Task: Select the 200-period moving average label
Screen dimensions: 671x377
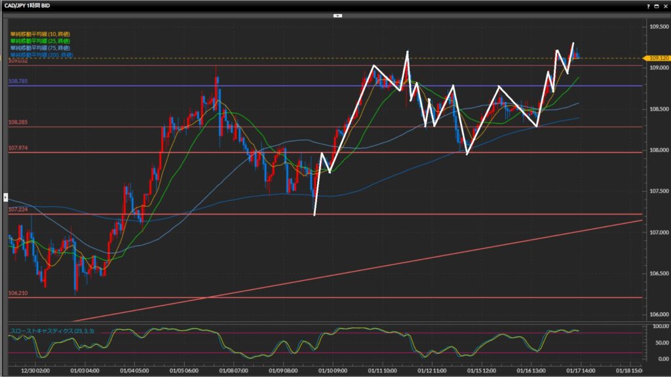Action: click(x=41, y=54)
